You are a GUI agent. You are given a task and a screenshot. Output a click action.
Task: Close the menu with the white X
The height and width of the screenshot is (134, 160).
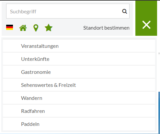pyautogui.click(x=146, y=25)
